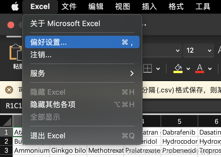The width and height of the screenshot is (221, 157).
Task: Select column header 5
Action: (179, 121)
